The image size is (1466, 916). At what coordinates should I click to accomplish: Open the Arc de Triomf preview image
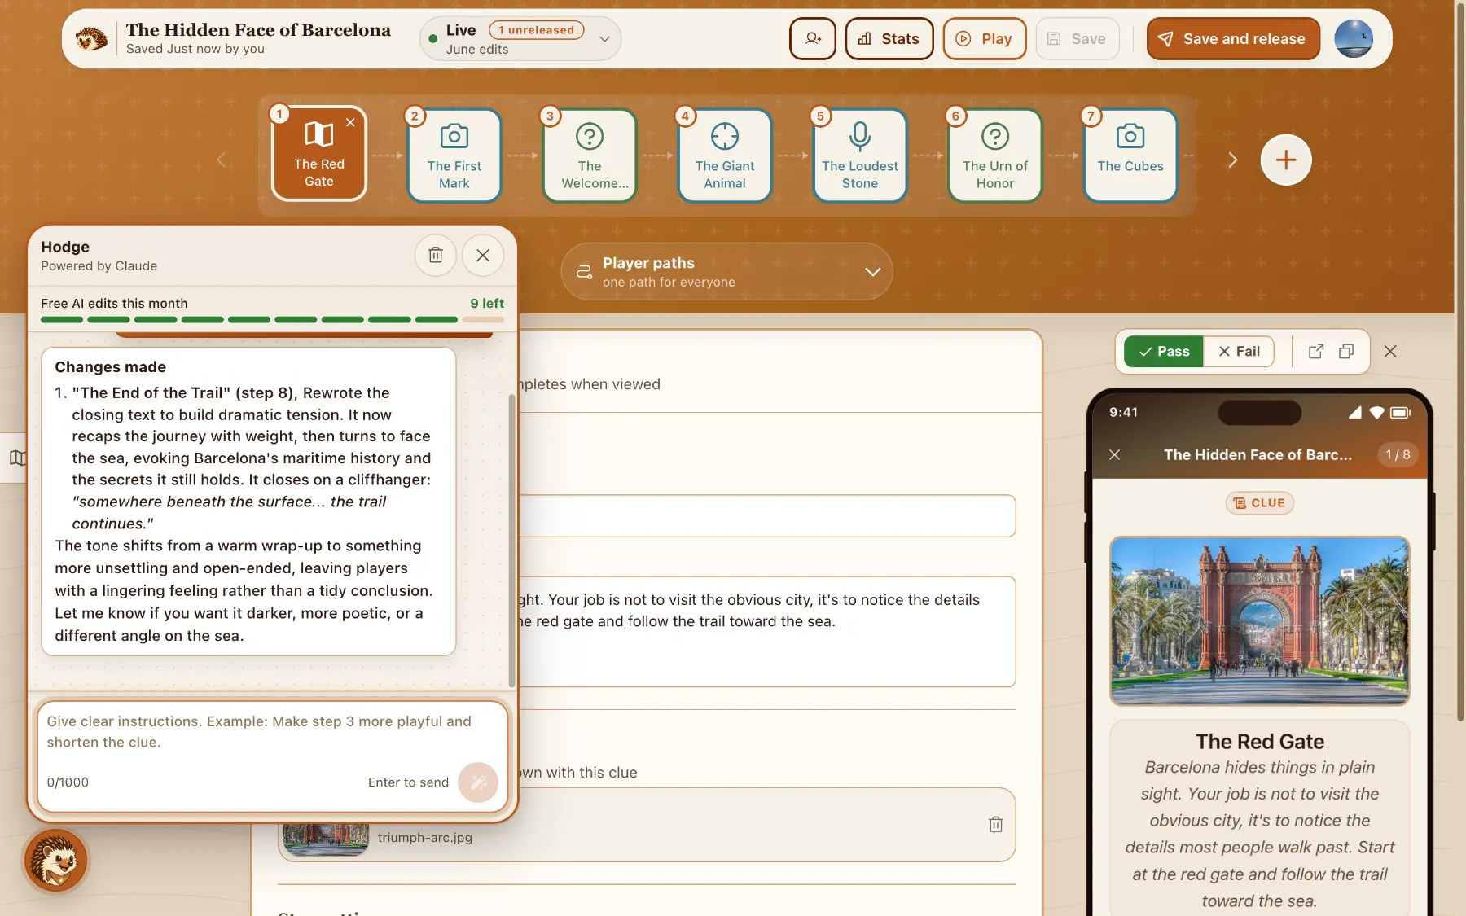[1259, 621]
